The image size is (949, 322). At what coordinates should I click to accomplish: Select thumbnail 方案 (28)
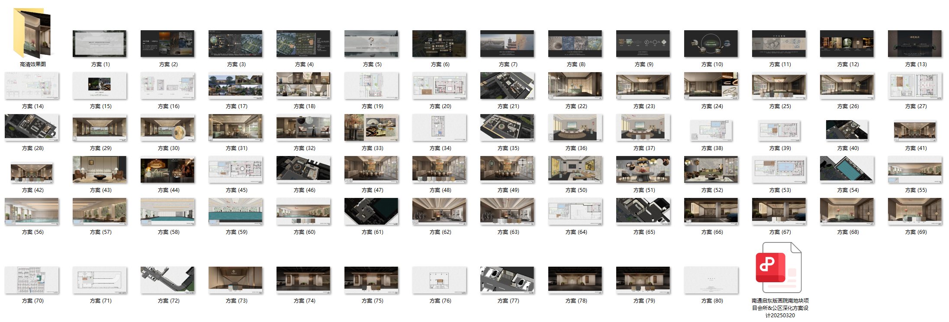pyautogui.click(x=32, y=128)
